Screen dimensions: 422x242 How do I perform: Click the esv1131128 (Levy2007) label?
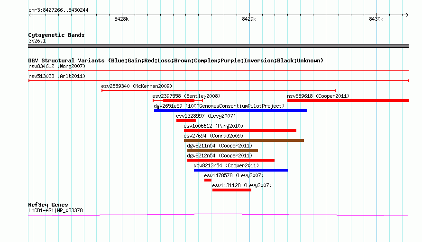point(242,185)
